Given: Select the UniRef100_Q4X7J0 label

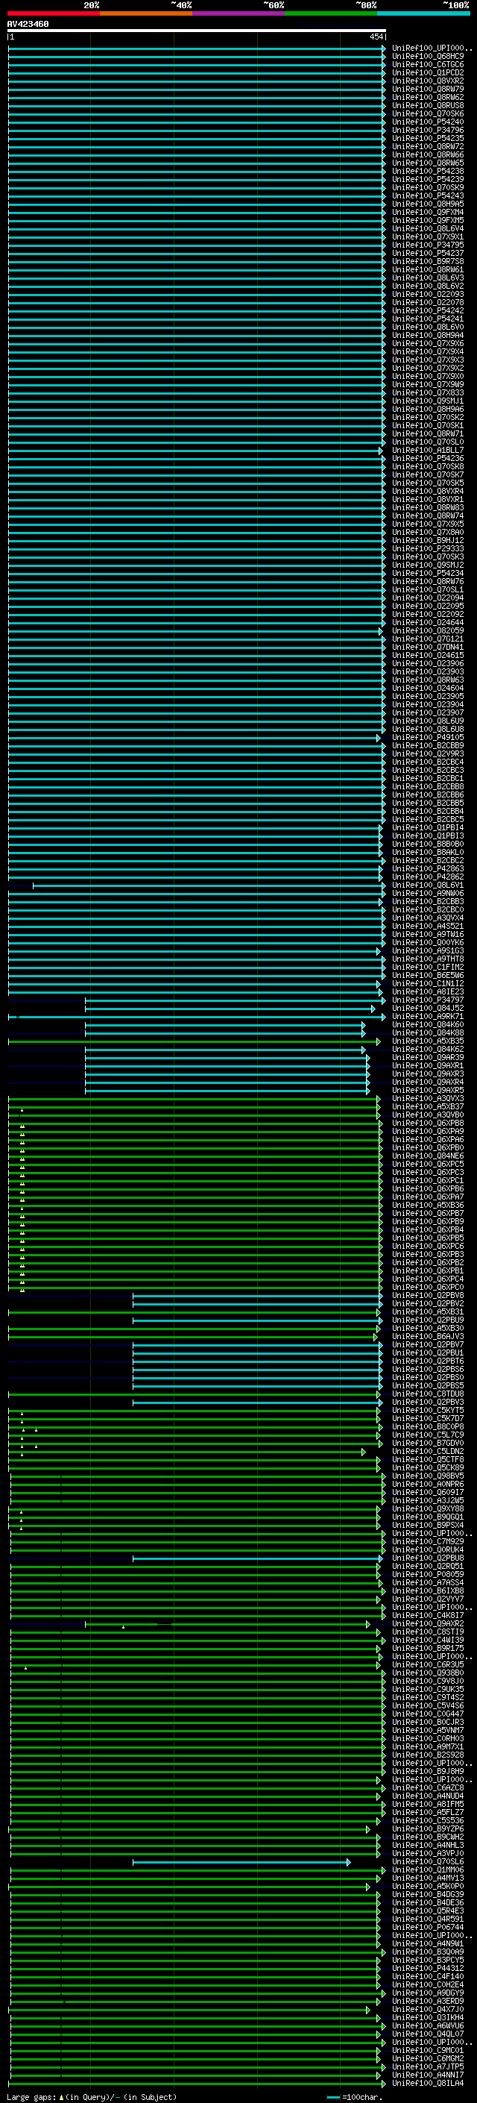Looking at the screenshot, I should [427, 2009].
